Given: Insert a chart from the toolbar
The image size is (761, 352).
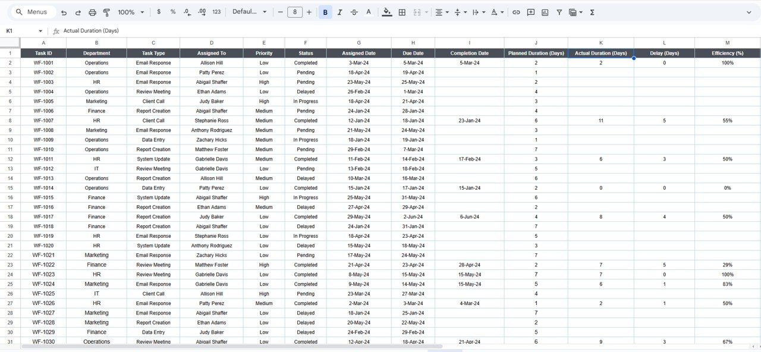Looking at the screenshot, I should (545, 12).
